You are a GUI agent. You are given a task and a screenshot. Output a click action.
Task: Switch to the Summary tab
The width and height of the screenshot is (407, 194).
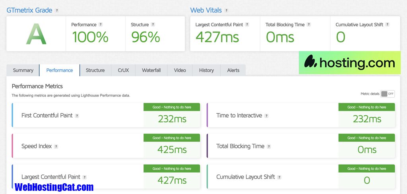click(x=23, y=70)
